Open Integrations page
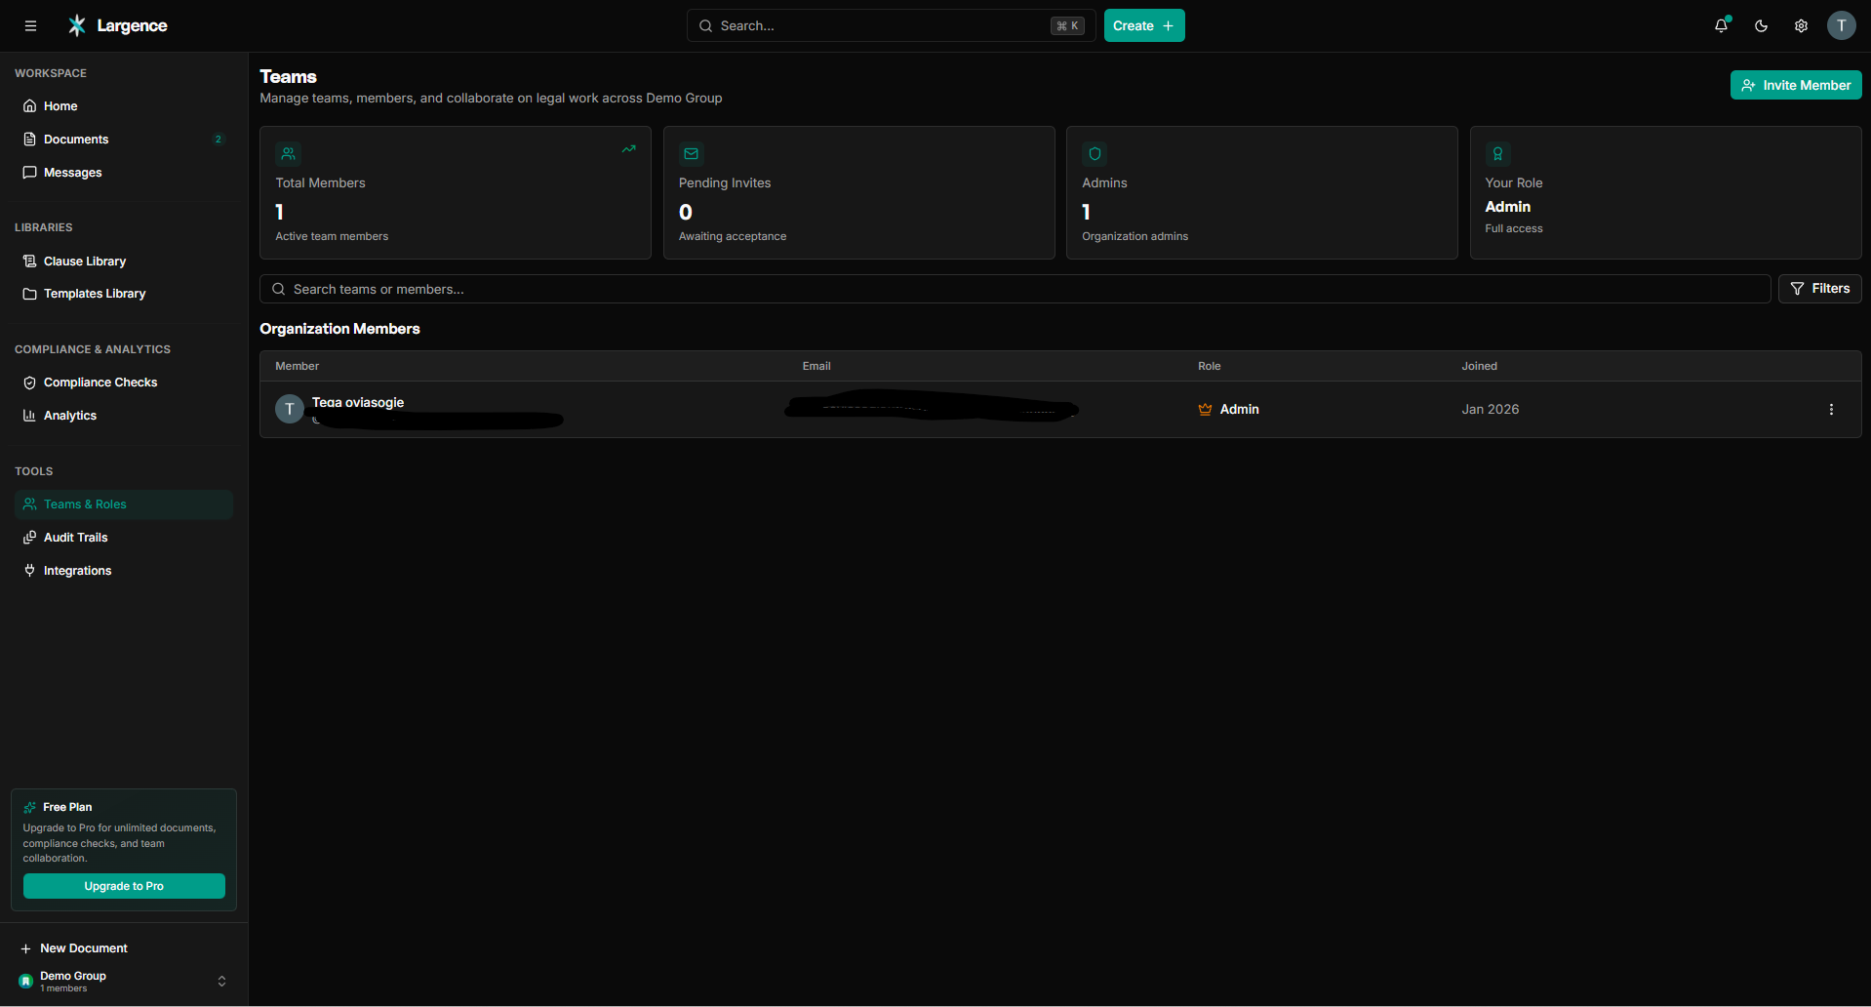The width and height of the screenshot is (1871, 1007). 124,571
